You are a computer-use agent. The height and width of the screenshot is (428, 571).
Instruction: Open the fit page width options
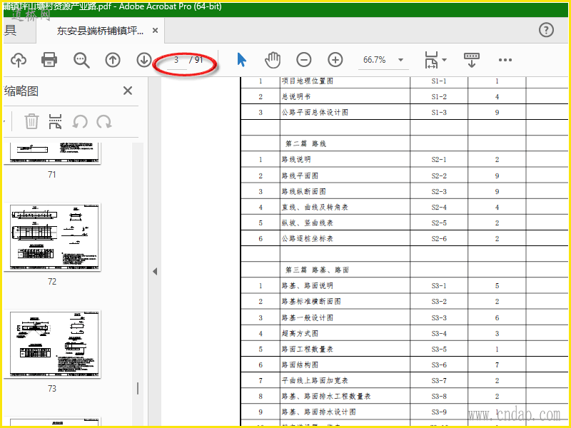pyautogui.click(x=435, y=60)
